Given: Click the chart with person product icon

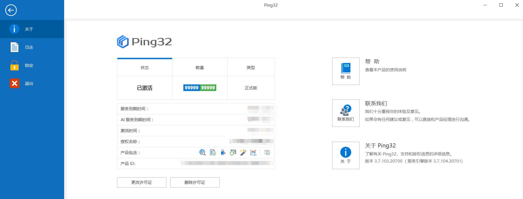Looking at the screenshot, I should (253, 152).
